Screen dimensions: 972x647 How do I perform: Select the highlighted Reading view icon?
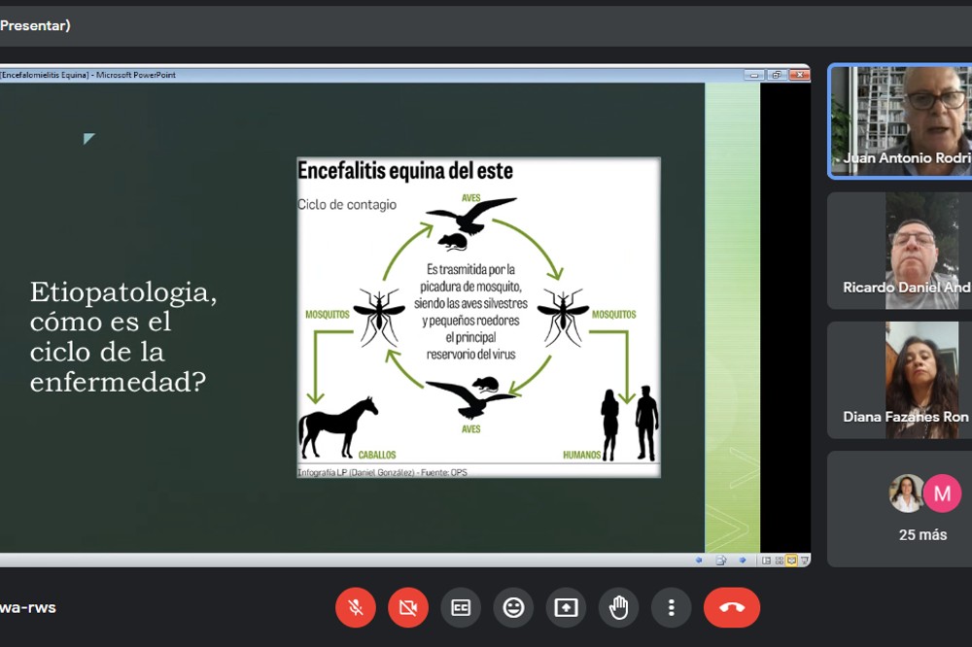(791, 561)
